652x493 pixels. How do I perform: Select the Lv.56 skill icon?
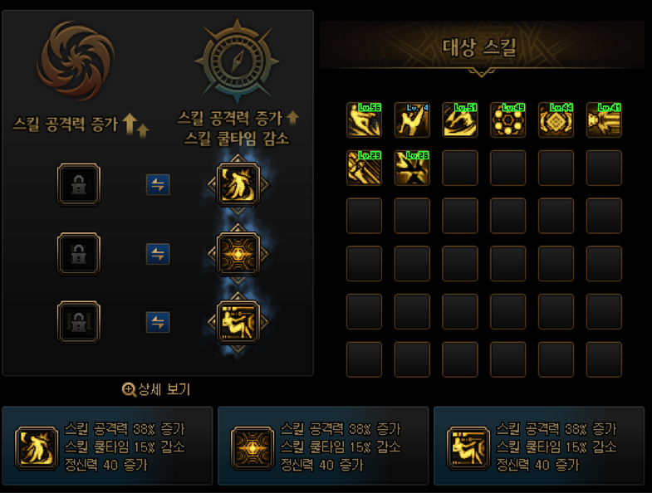364,120
